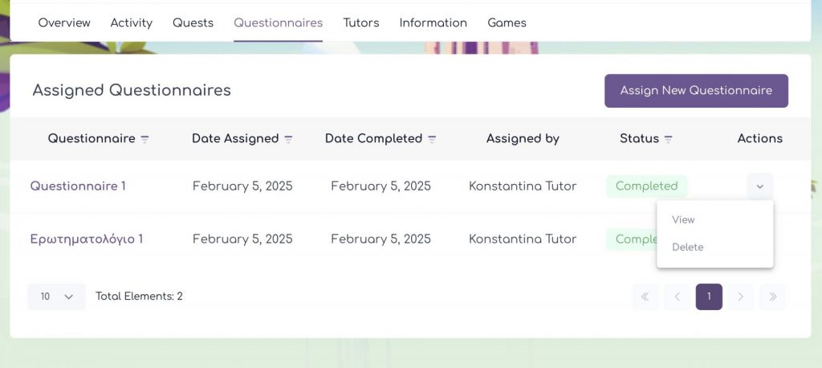This screenshot has height=368, width=822.
Task: Switch to the Tutors tab
Action: pos(360,22)
